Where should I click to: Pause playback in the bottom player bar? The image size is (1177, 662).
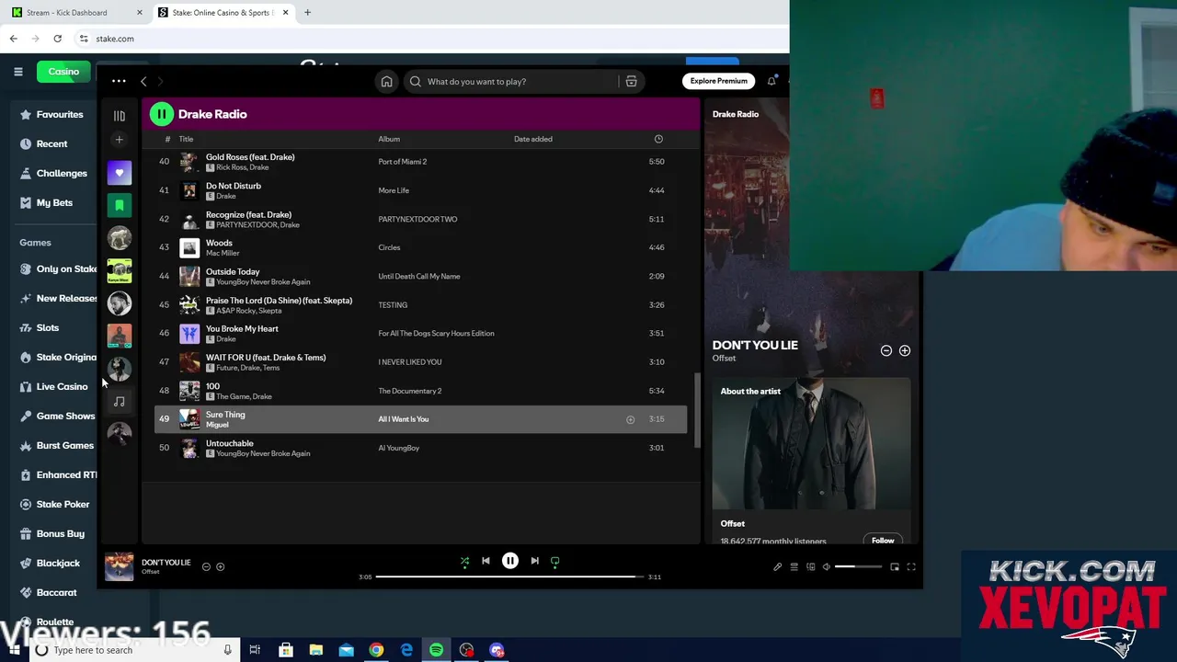pos(510,561)
